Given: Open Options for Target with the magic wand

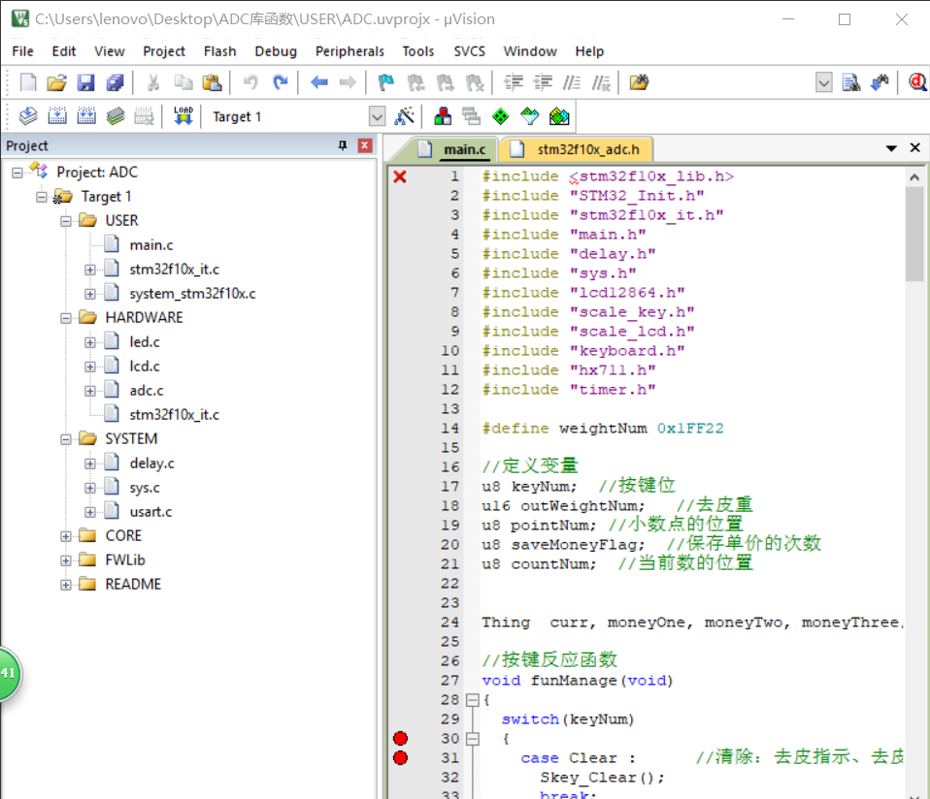Looking at the screenshot, I should pyautogui.click(x=405, y=116).
